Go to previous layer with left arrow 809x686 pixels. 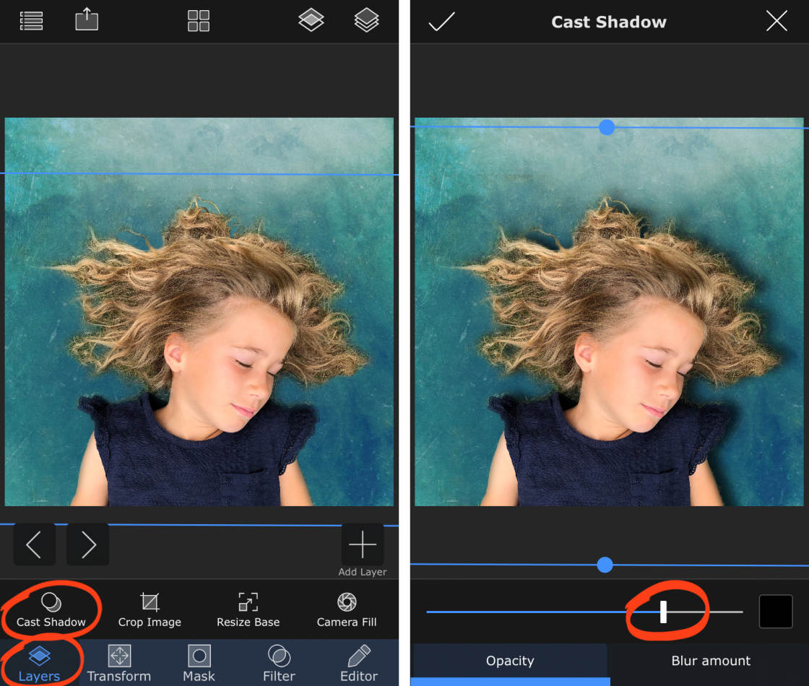pyautogui.click(x=34, y=544)
